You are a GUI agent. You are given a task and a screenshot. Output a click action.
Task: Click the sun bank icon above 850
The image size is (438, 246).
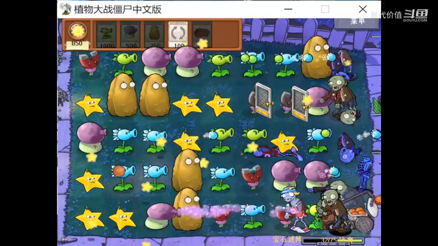tap(77, 31)
